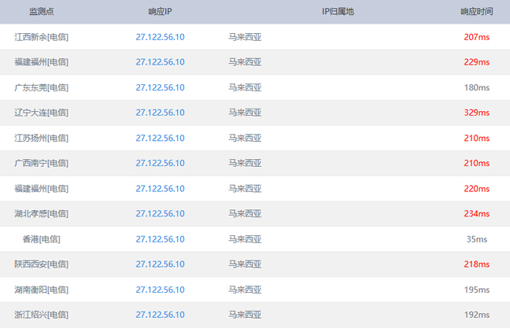Viewport: 510px width, 329px height.
Task: Open the IP link in the 湖北孝感 row
Action: pyautogui.click(x=160, y=213)
